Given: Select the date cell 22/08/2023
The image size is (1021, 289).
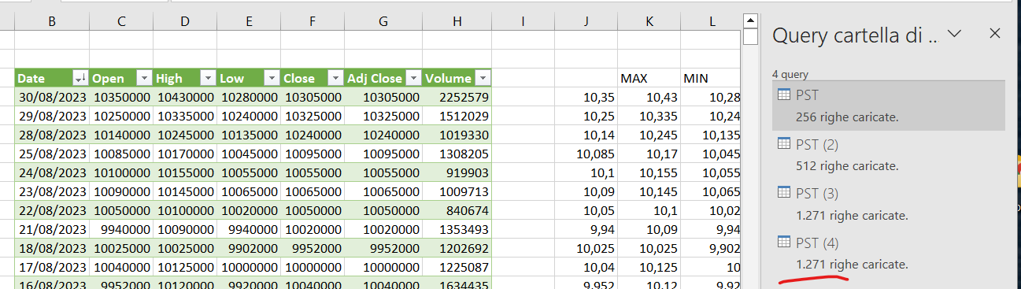Looking at the screenshot, I should (52, 210).
